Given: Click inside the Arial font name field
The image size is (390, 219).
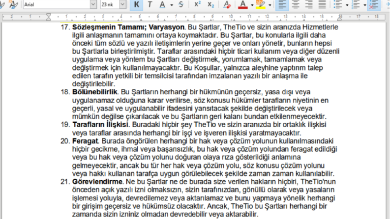Looking at the screenshot, I should (57, 4).
